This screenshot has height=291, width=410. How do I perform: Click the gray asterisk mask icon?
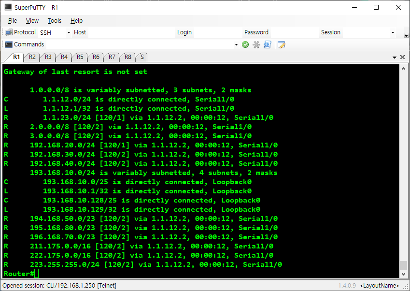(x=256, y=45)
